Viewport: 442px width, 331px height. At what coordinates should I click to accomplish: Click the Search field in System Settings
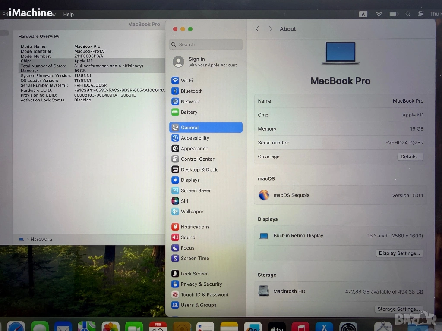click(x=206, y=44)
